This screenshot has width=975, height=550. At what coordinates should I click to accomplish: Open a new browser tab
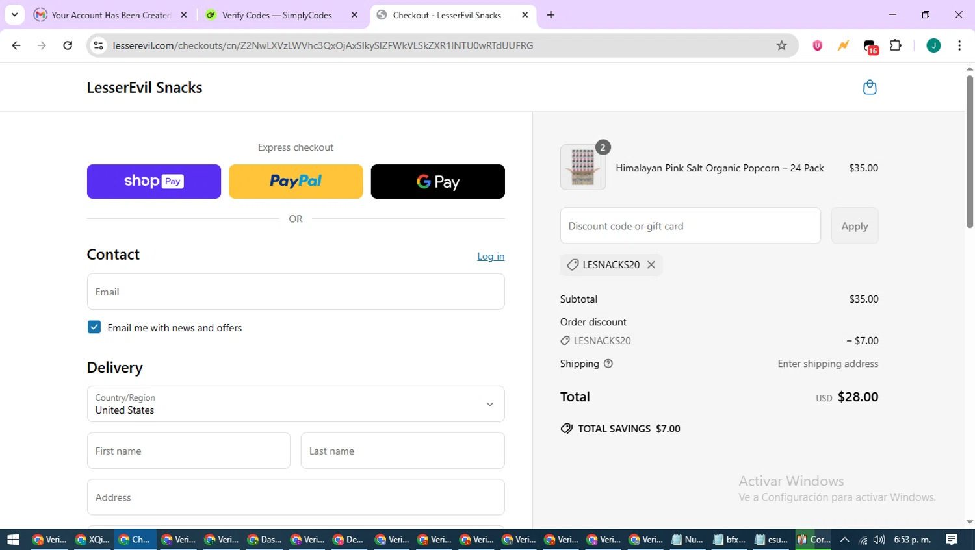(x=551, y=15)
